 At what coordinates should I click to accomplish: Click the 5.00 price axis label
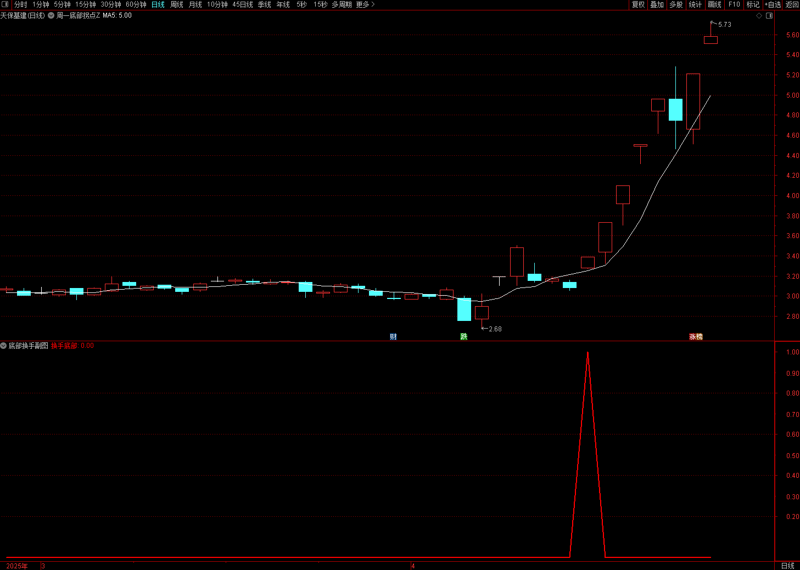tap(793, 95)
